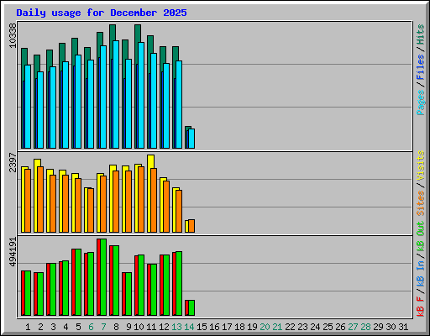The image size is (430, 336).
Task: Click day 11 on the x-axis
Action: [x=151, y=327]
